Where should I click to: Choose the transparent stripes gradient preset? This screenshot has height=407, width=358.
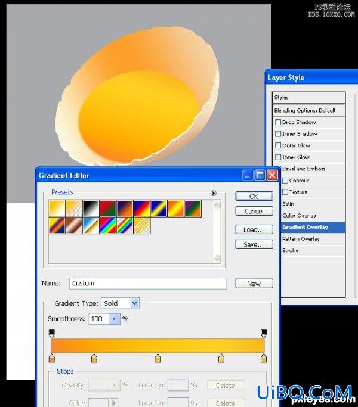point(141,226)
